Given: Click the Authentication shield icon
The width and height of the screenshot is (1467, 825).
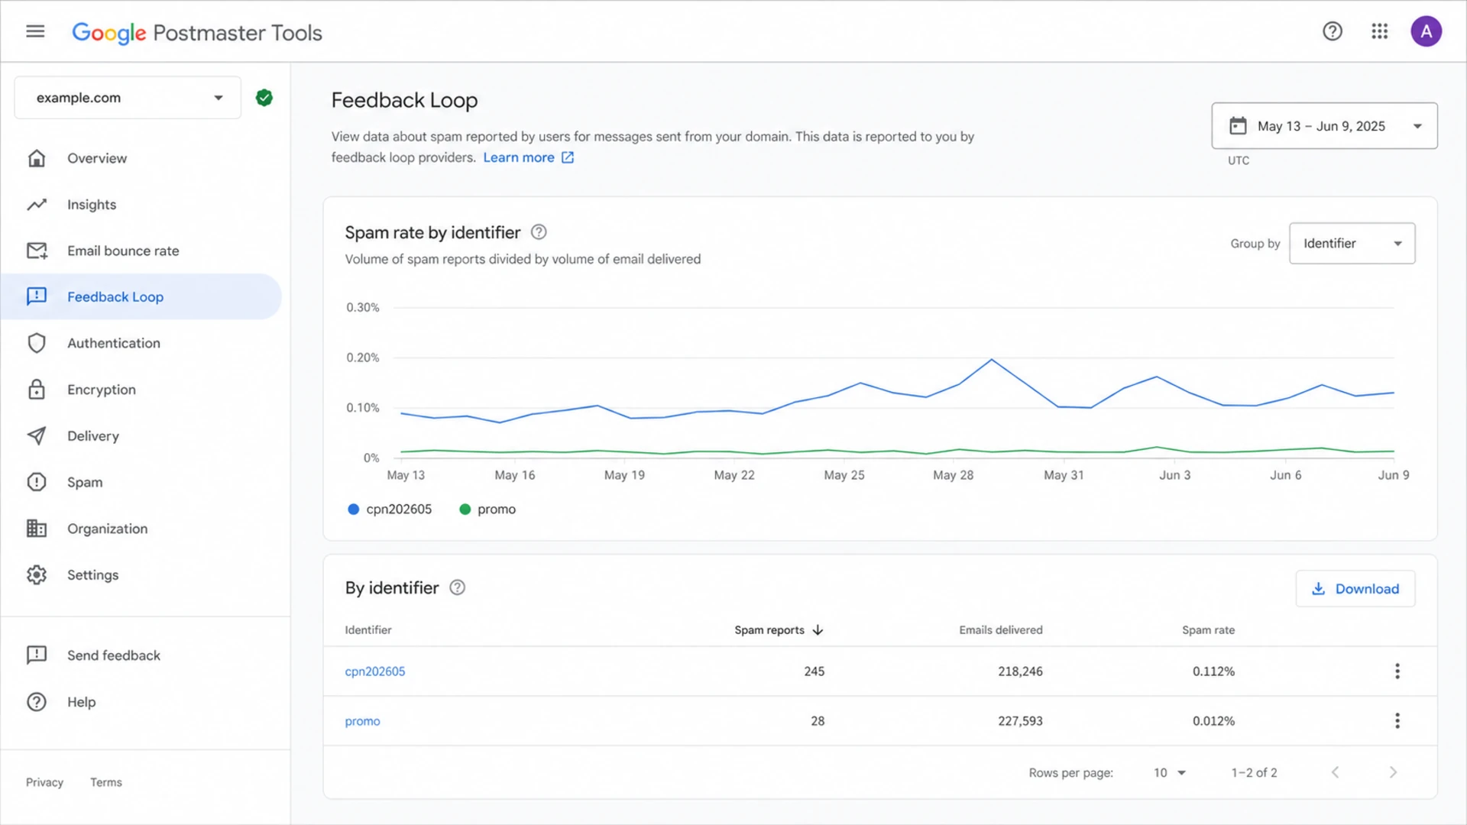Looking at the screenshot, I should [x=37, y=343].
